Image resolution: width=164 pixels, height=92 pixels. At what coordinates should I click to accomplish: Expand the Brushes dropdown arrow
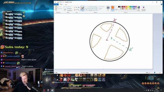tap(83, 11)
